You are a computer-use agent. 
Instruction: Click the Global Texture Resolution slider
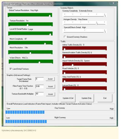coord(30,15)
